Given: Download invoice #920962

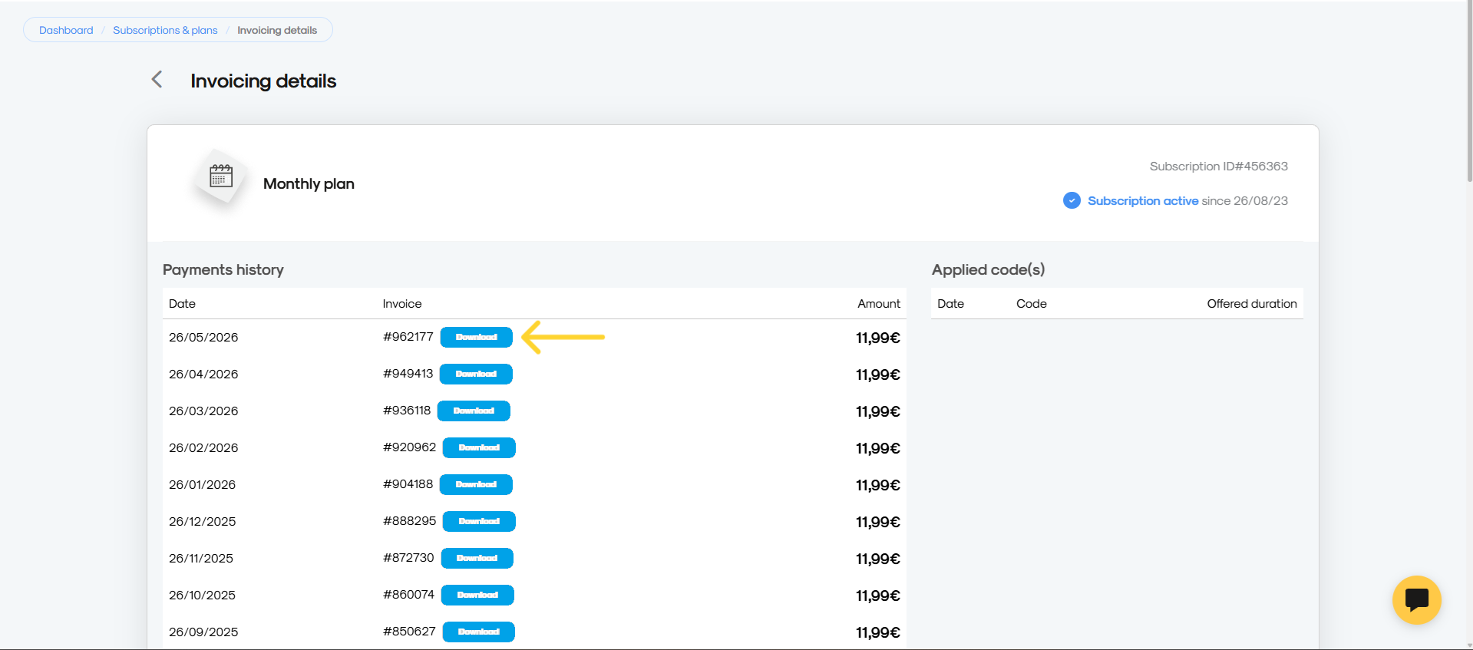Looking at the screenshot, I should coord(479,447).
